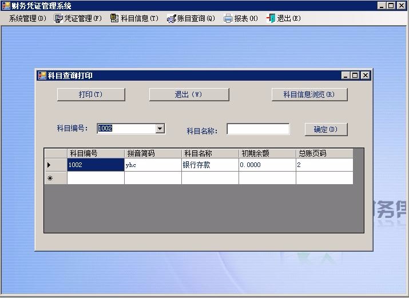
Task: Close the main 财务凭证管理系统 window
Action: click(x=401, y=6)
